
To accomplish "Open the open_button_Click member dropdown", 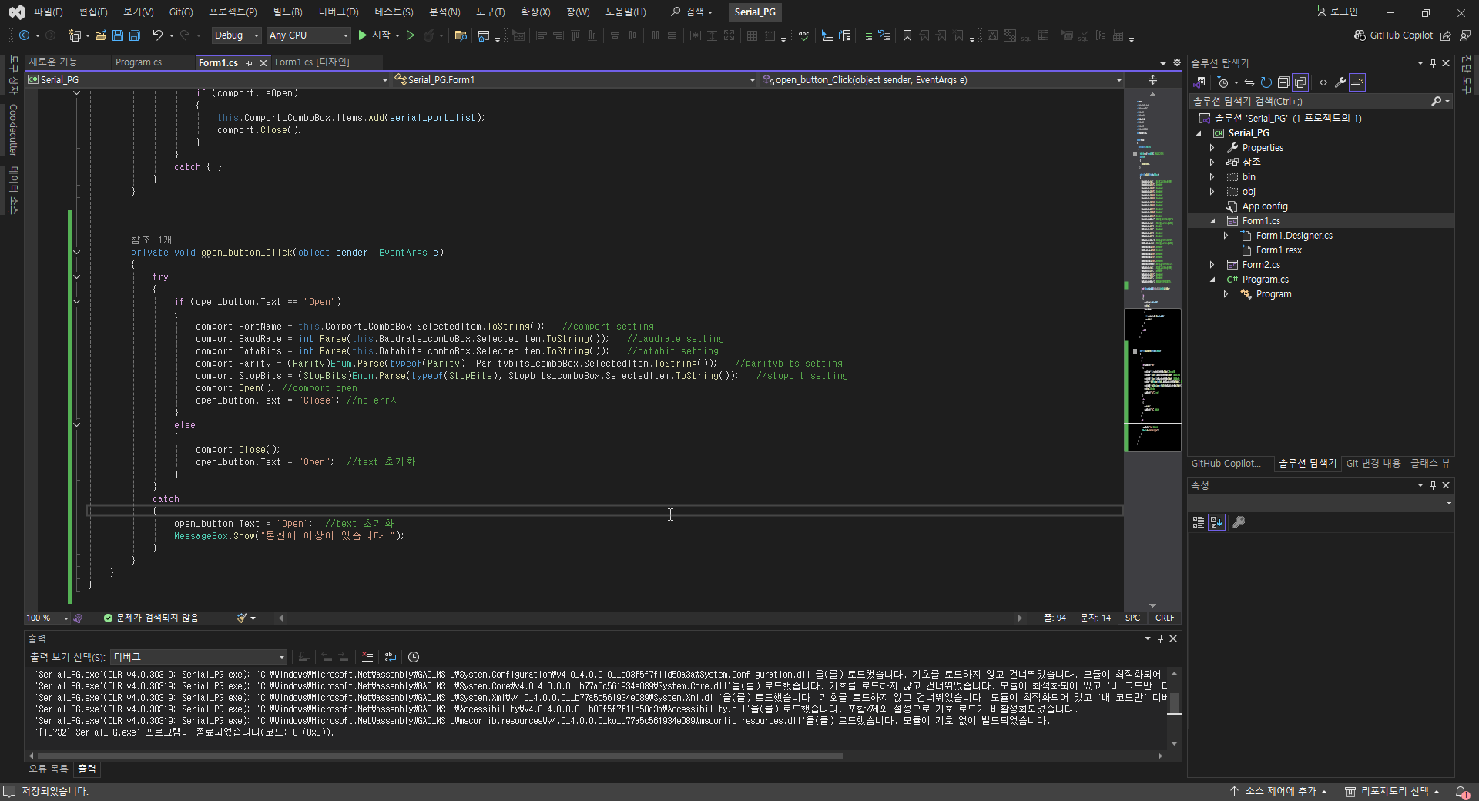I will coord(941,79).
